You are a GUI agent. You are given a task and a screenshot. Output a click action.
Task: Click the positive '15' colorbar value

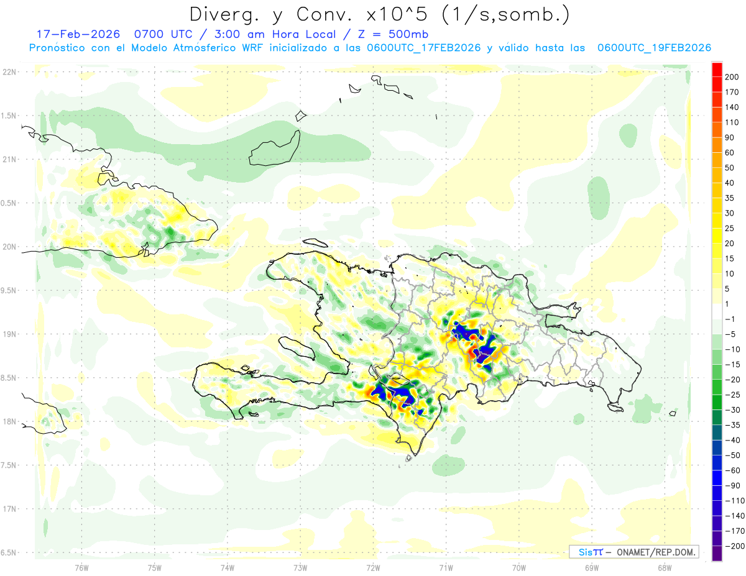click(x=731, y=258)
